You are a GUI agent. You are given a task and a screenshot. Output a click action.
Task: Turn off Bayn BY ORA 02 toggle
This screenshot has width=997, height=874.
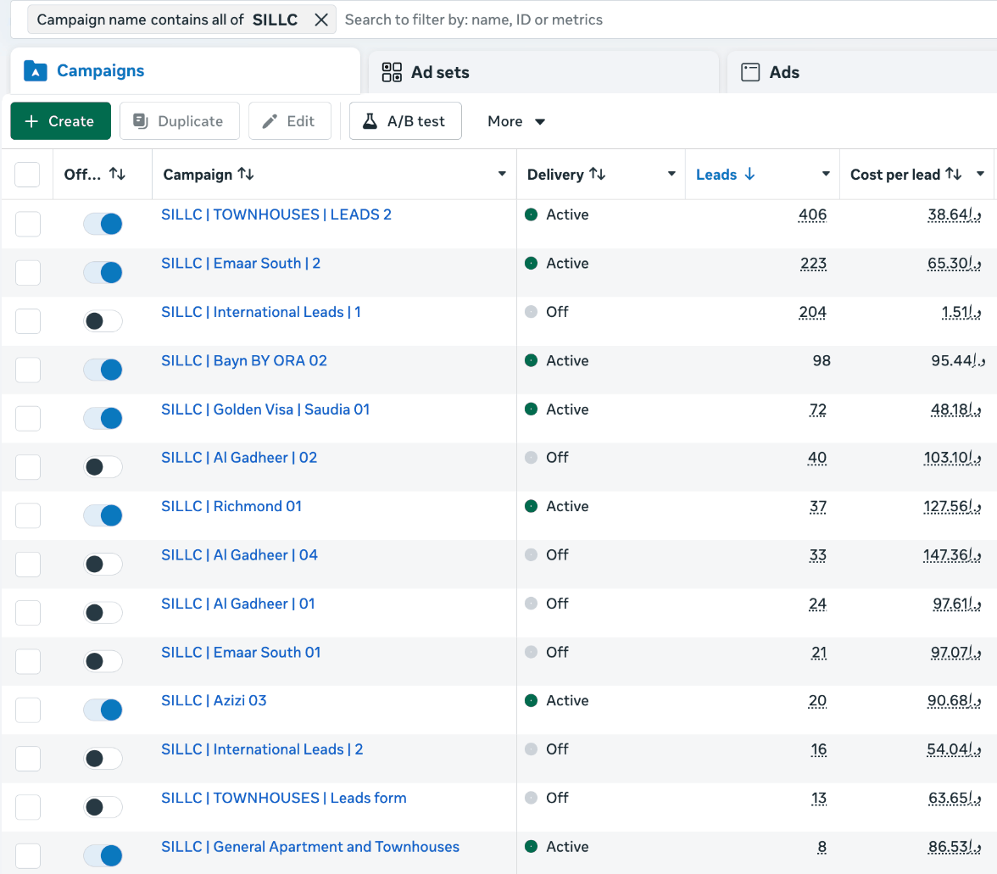point(103,370)
